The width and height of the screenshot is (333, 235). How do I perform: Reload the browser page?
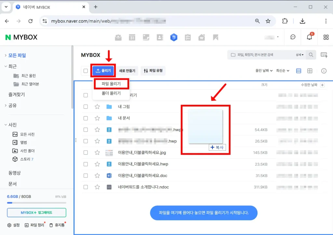pyautogui.click(x=31, y=21)
